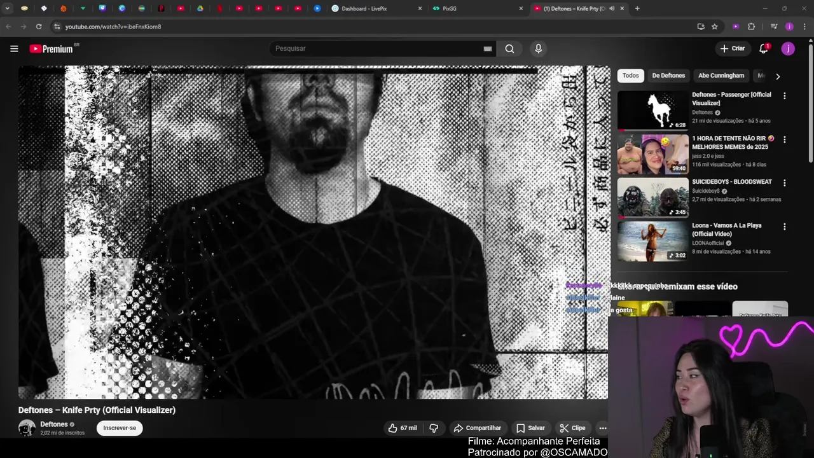Click the SUICIDEBOY$ - BLOODSWEAT title
Viewport: 814px width, 458px height.
[731, 182]
